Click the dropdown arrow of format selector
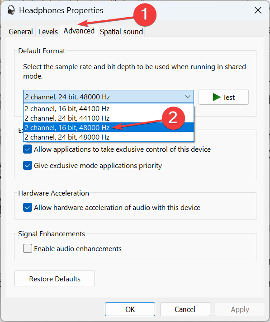 pos(188,97)
